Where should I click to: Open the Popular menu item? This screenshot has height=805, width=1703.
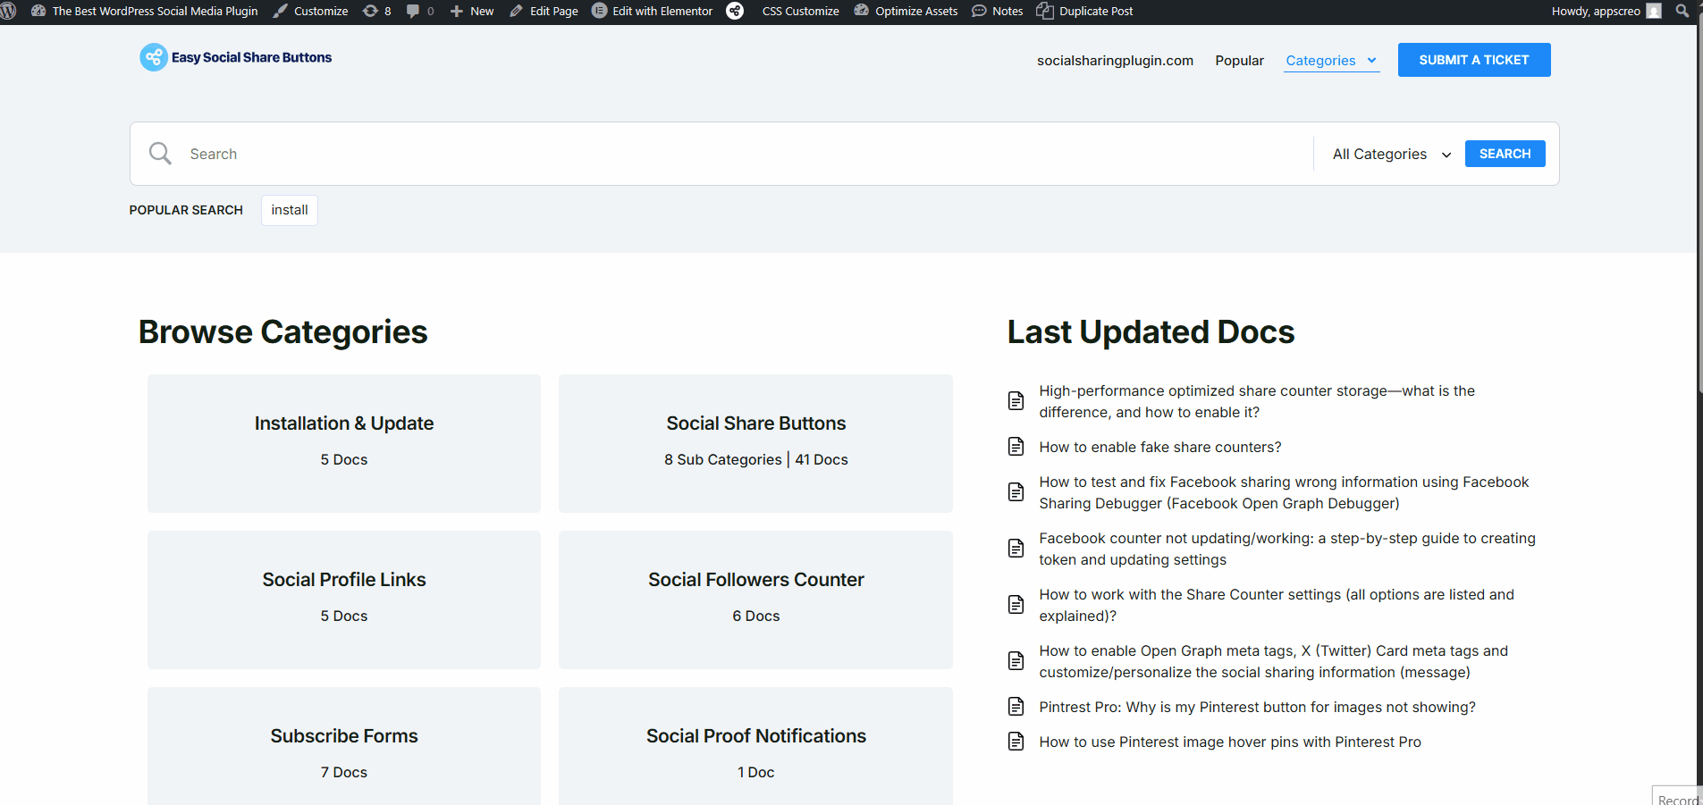pyautogui.click(x=1239, y=60)
